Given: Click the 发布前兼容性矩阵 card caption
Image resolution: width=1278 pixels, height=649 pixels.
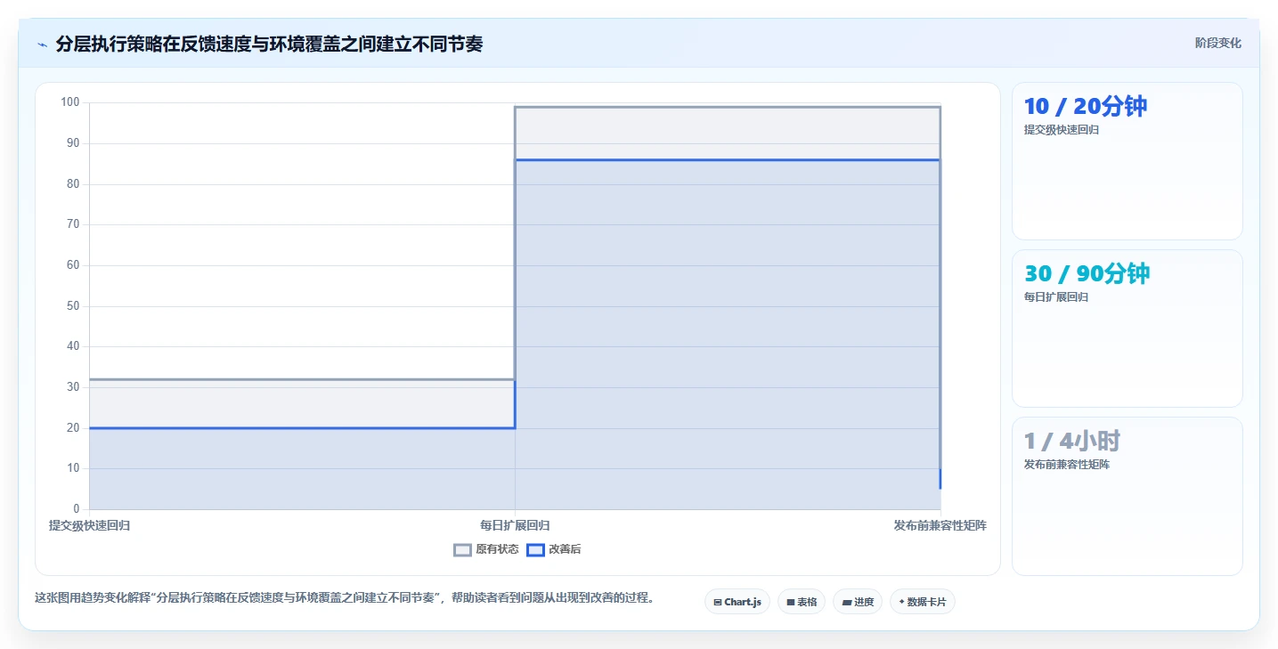Looking at the screenshot, I should (x=1067, y=465).
